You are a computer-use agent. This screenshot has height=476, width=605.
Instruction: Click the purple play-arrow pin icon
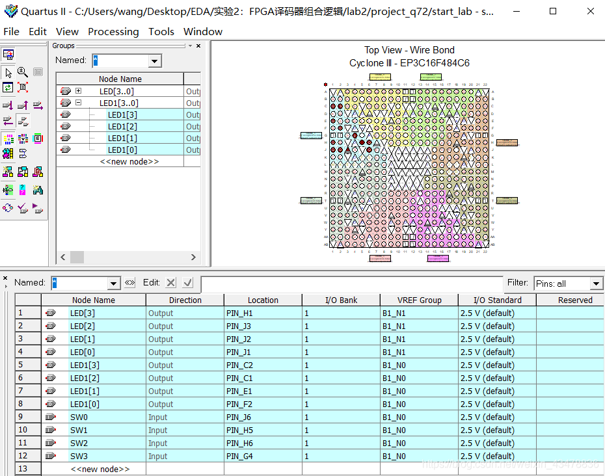tap(38, 208)
